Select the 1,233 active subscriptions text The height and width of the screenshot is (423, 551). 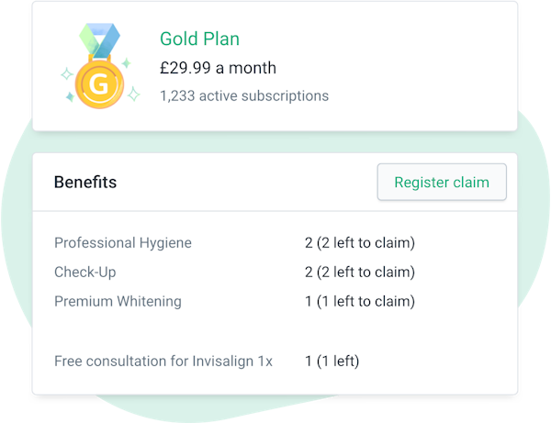pos(243,95)
